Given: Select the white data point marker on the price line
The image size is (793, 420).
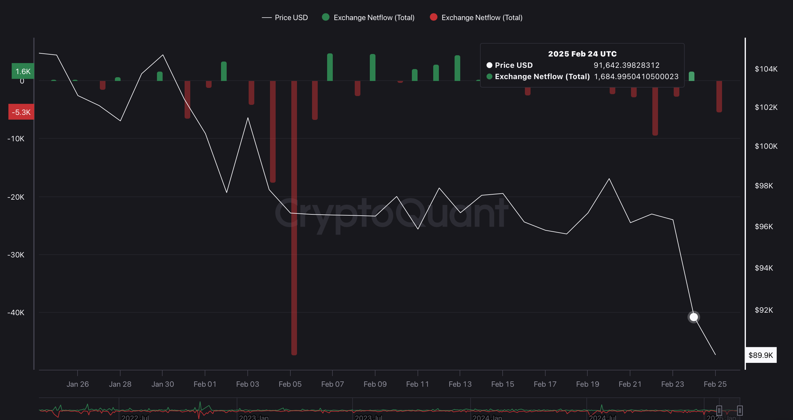Looking at the screenshot, I should coord(693,317).
